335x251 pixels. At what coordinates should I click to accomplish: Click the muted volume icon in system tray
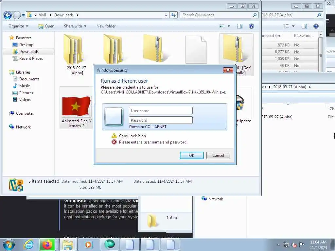[x=294, y=245]
